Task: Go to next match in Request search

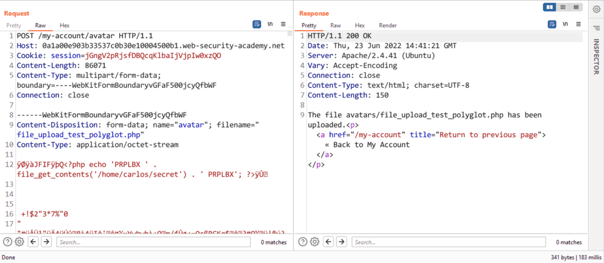Action: pos(46,242)
